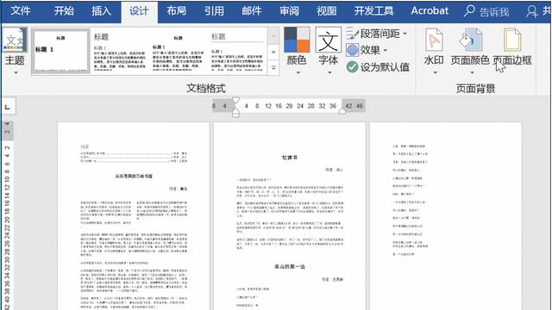The width and height of the screenshot is (552, 310).
Task: Open dropdown arrow under 颜色
Action: [298, 72]
